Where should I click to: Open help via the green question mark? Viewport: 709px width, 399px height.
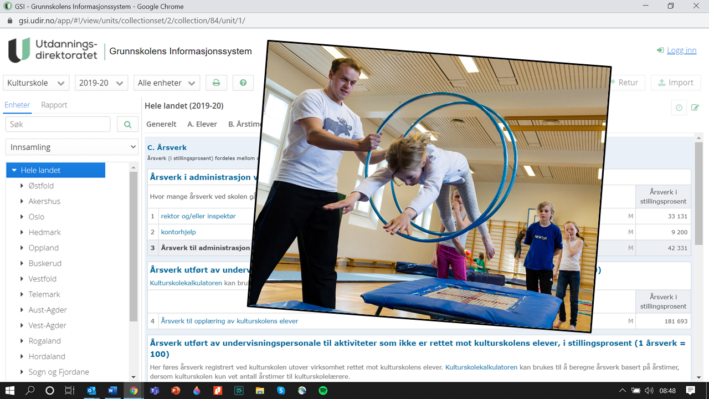pyautogui.click(x=243, y=83)
